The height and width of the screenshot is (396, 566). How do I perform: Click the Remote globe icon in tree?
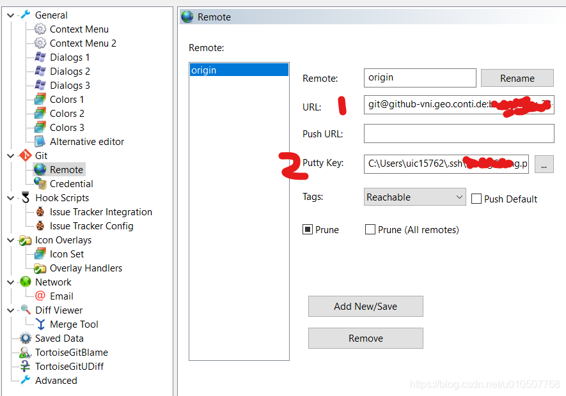tap(40, 169)
